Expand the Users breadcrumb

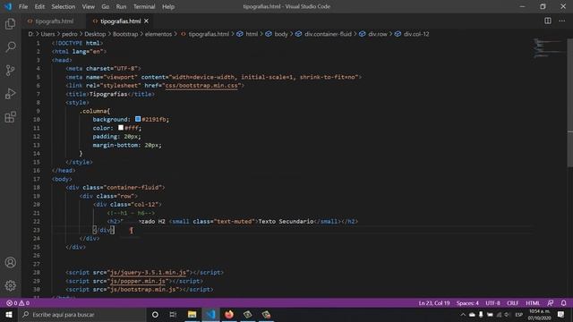click(x=47, y=34)
